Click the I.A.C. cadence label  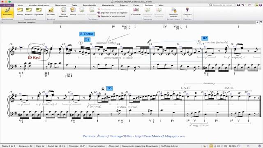185,88
